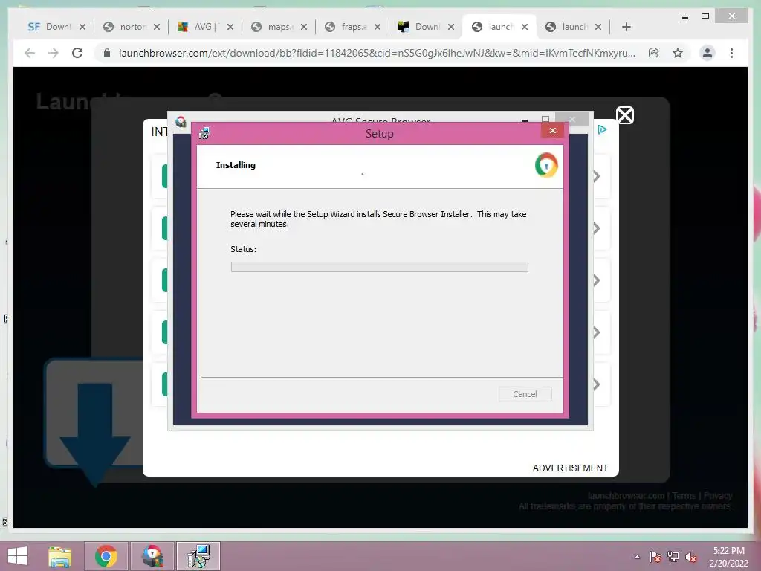
Task: Click the Setup installer title icon
Action: coord(204,132)
